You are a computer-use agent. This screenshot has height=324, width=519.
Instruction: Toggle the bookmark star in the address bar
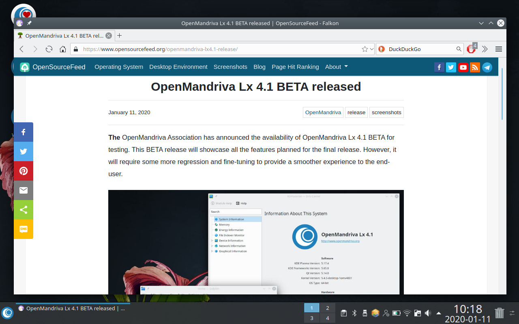[365, 49]
